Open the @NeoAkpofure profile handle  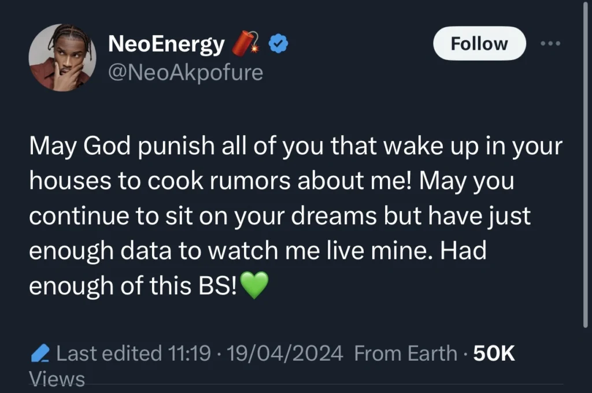pos(186,72)
